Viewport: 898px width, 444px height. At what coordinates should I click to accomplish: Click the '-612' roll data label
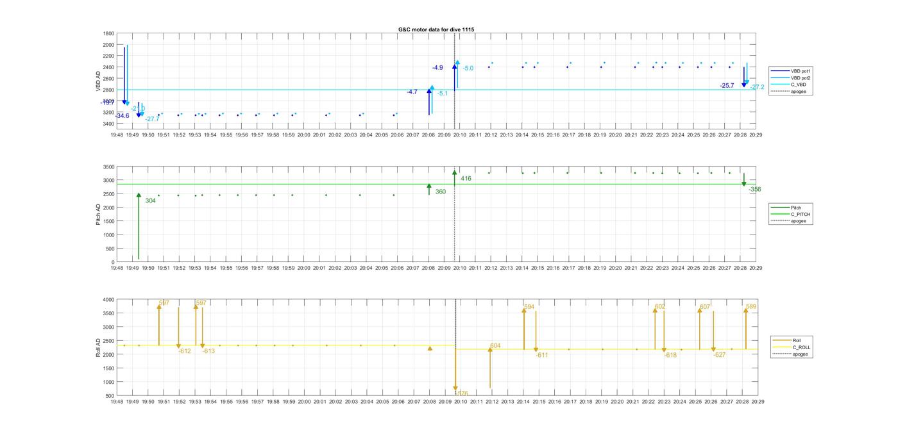tap(185, 351)
